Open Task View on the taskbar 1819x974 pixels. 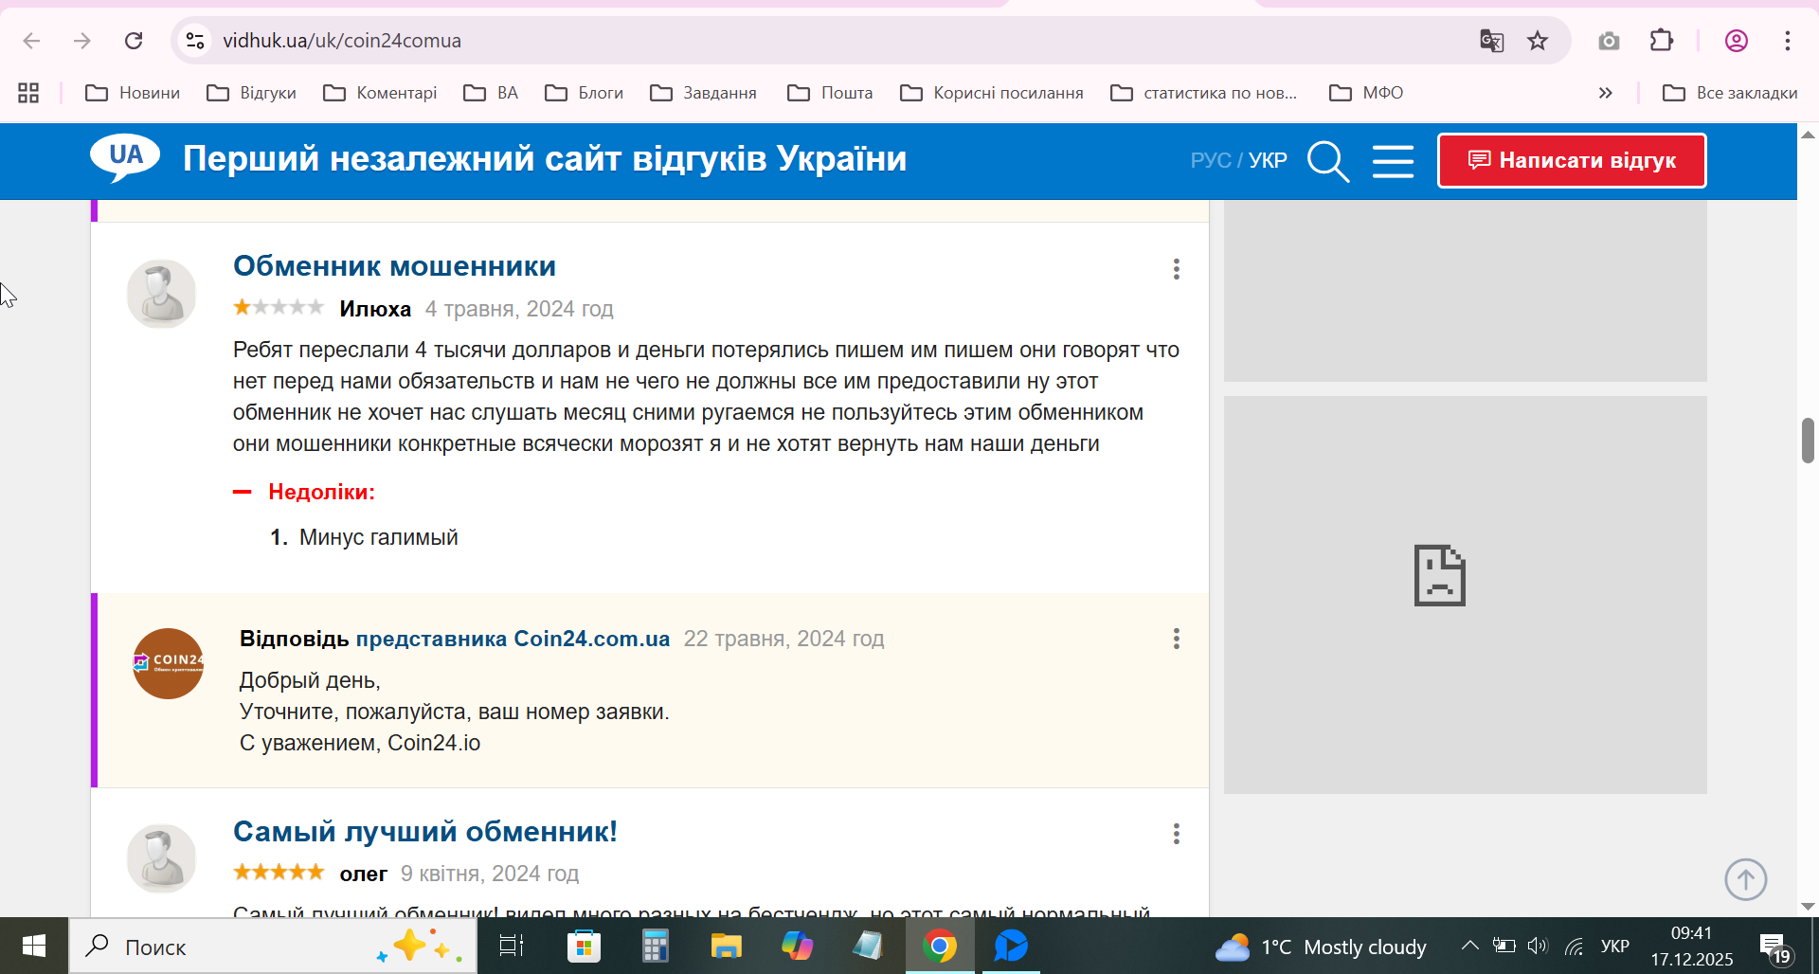click(512, 946)
